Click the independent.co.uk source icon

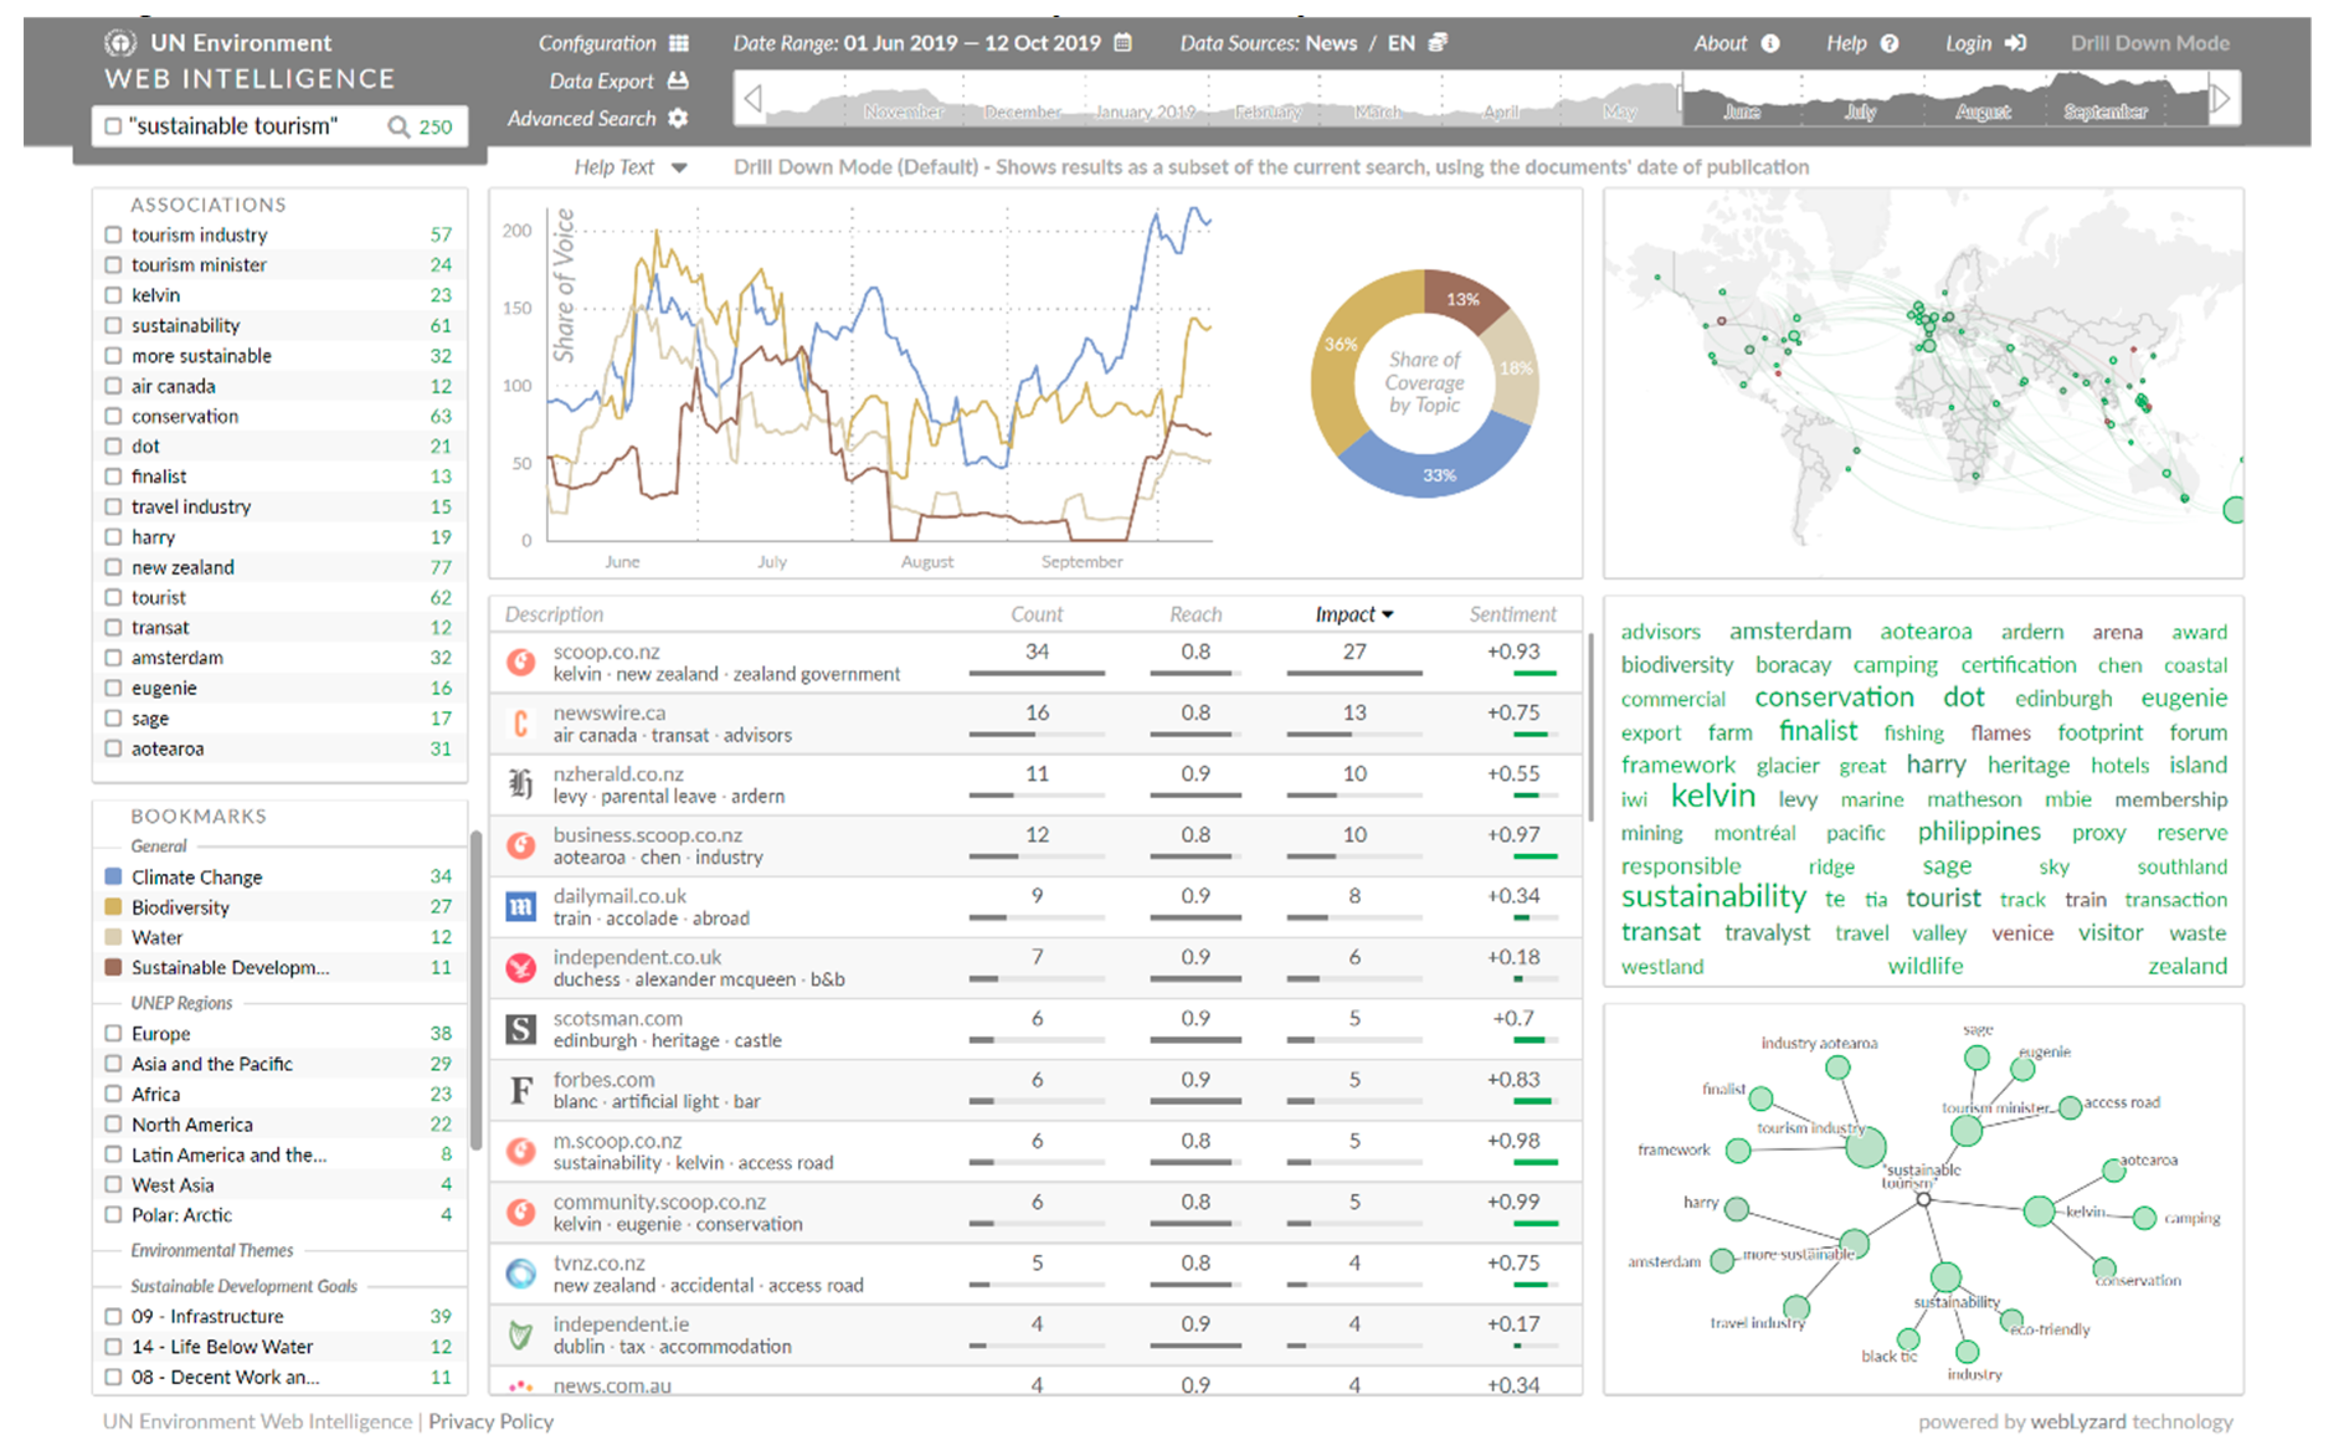click(x=520, y=967)
